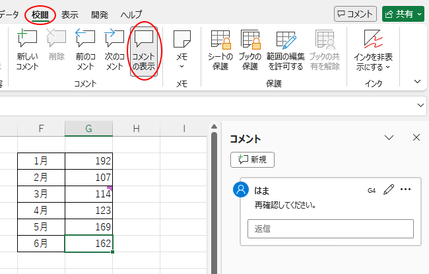Open more thread actions ellipsis
Viewport: 429px width, 274px height.
coord(405,189)
